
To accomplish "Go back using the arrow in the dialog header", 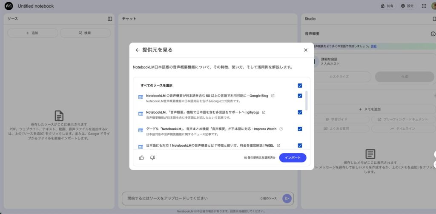I will [x=138, y=50].
